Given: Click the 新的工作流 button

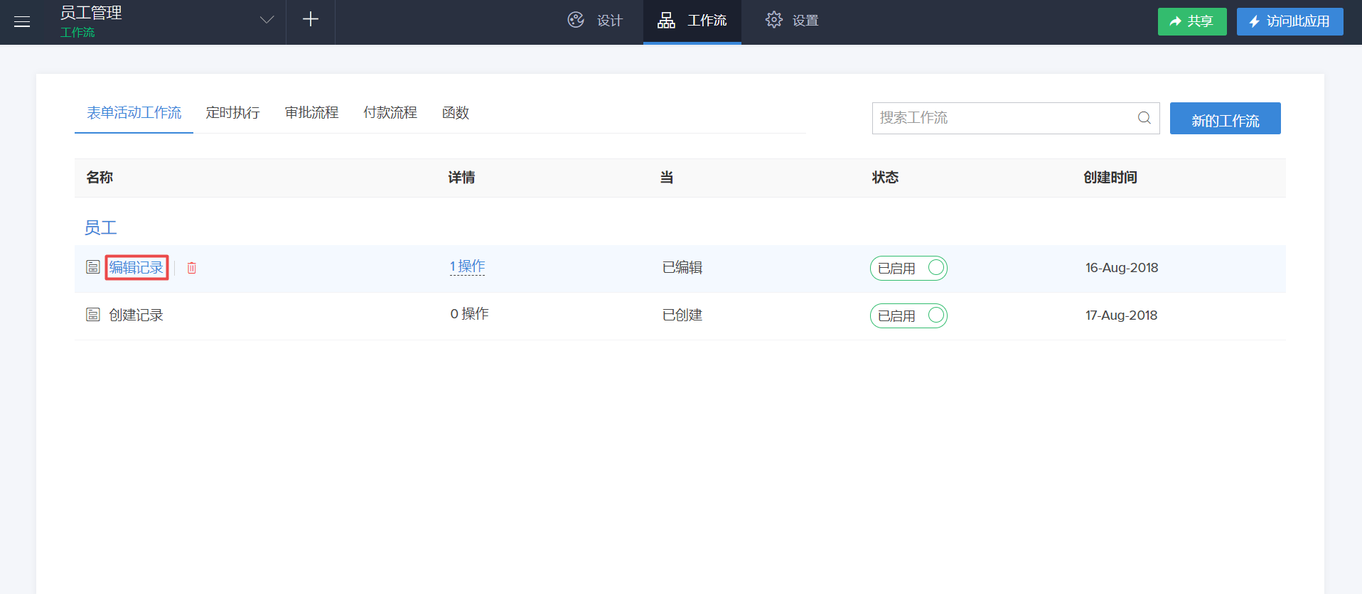Looking at the screenshot, I should pos(1225,119).
